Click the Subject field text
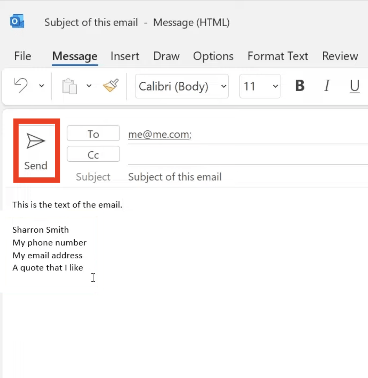368x378 pixels. point(175,177)
